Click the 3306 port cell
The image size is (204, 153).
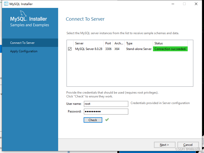[108, 49]
